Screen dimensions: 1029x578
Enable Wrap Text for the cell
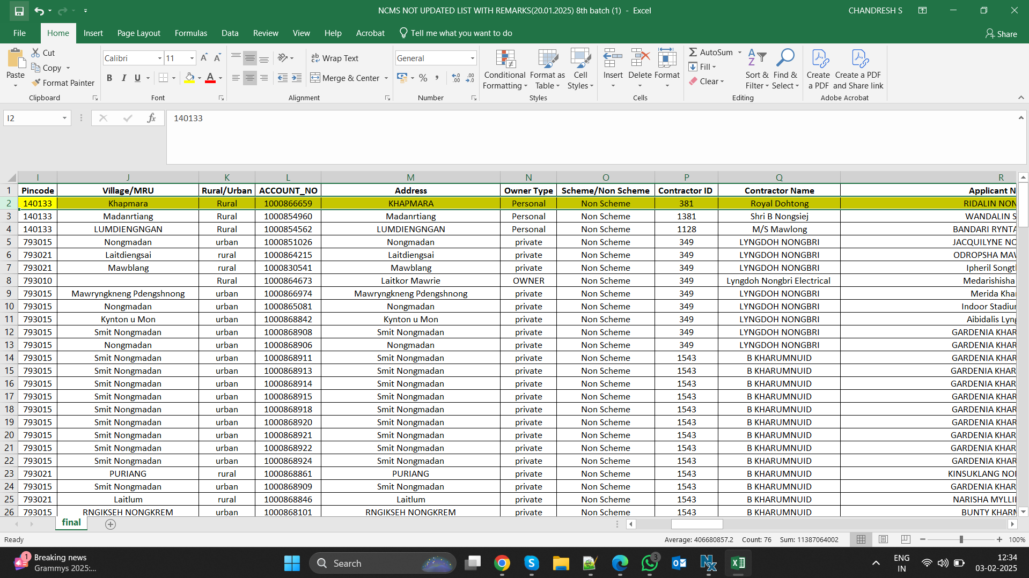pyautogui.click(x=335, y=58)
